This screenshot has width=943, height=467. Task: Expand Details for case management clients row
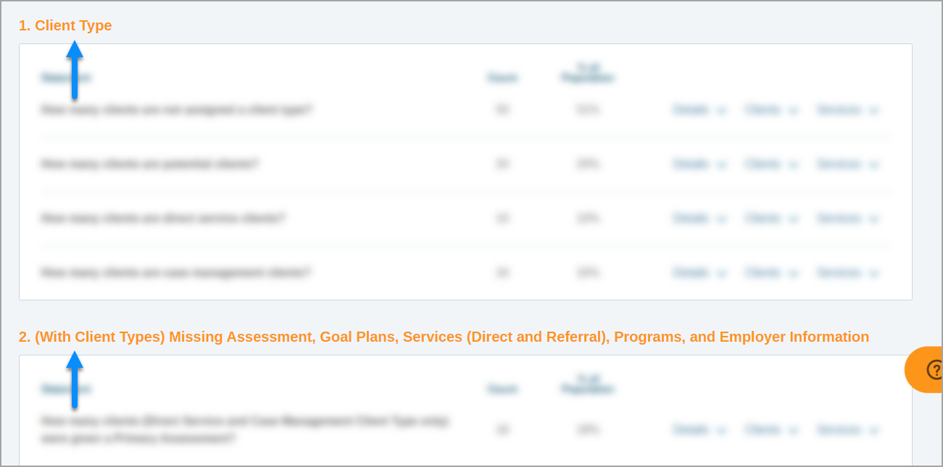699,273
